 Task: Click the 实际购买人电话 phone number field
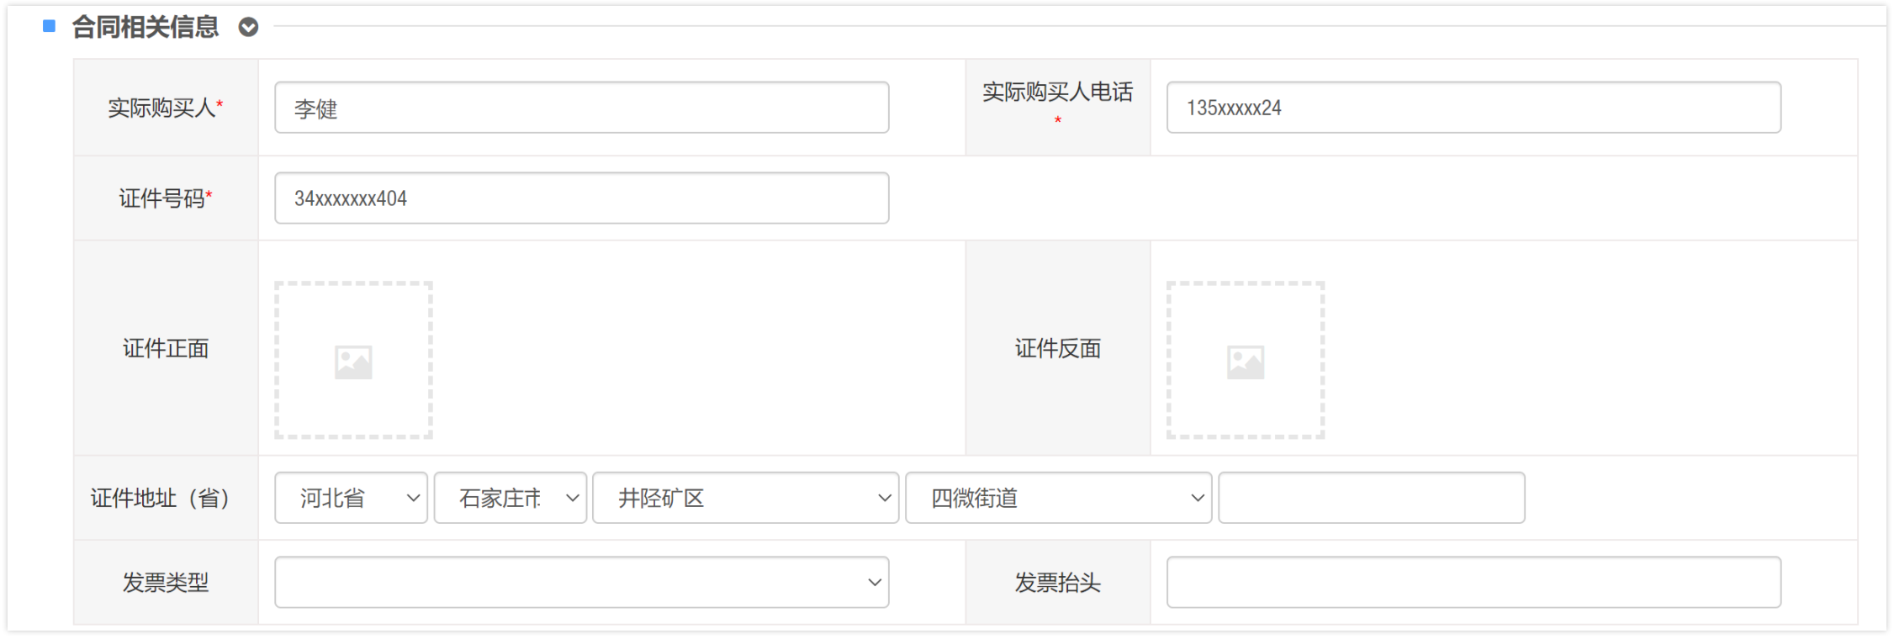point(1473,108)
